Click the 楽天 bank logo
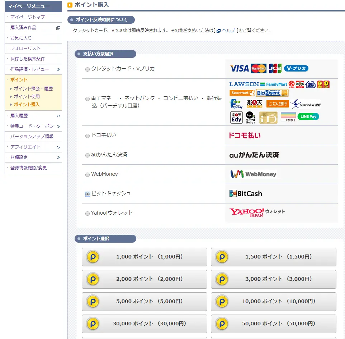Viewport: 345px width, 339px height. point(254,104)
